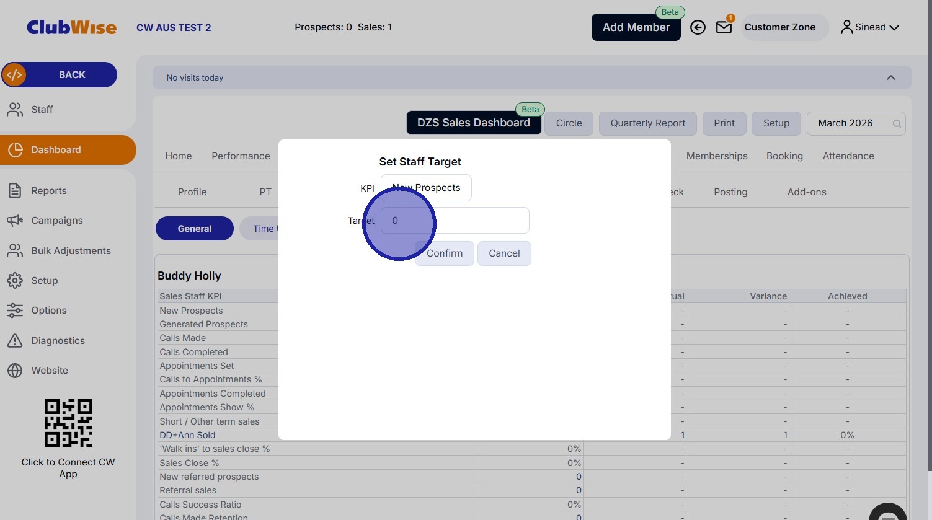Screen dimensions: 932x520
Task: Open the Website globe icon
Action: 15,371
